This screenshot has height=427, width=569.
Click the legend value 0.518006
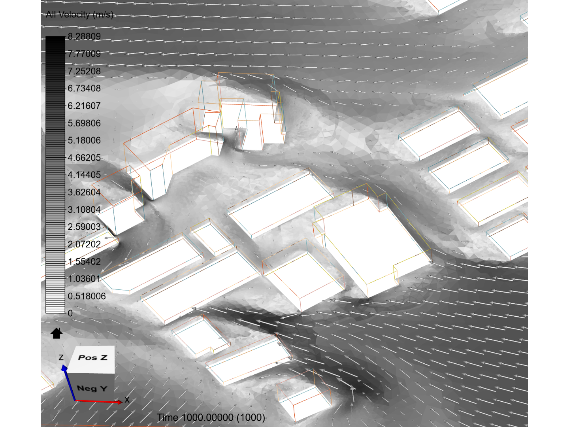[x=87, y=296]
